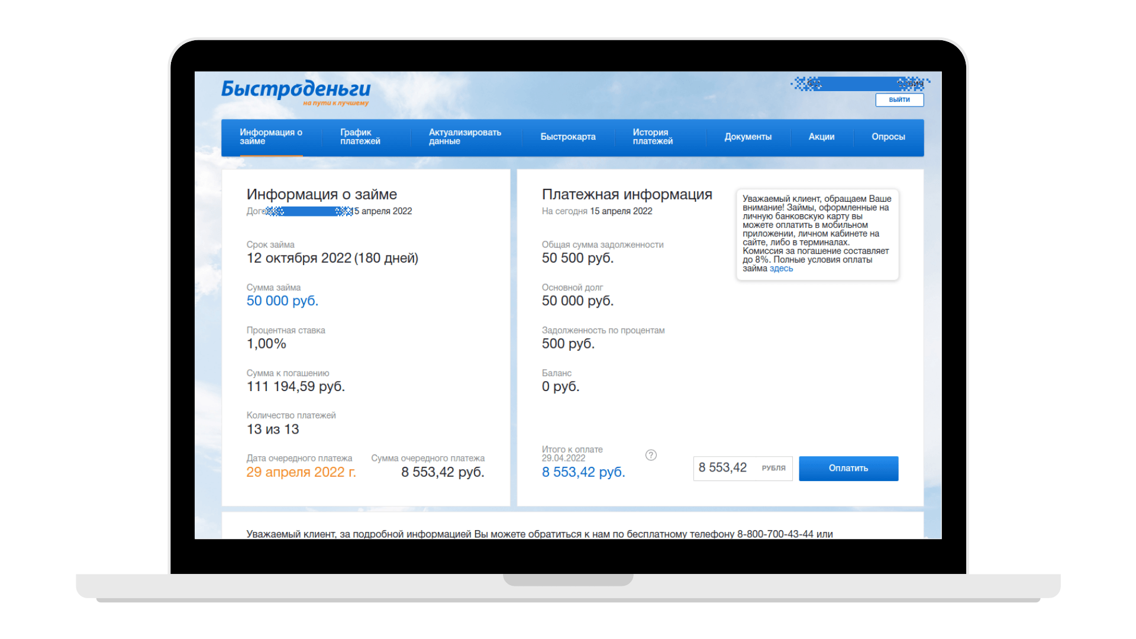Viewport: 1136px width, 639px height.
Task: Click the date 29 апреля 2022 г.
Action: tap(301, 472)
